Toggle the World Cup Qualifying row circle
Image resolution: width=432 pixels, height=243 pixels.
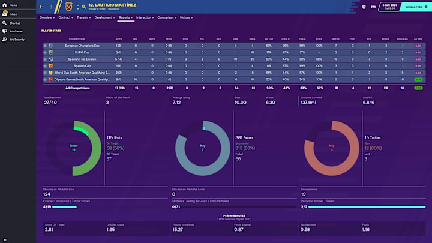tap(45, 73)
